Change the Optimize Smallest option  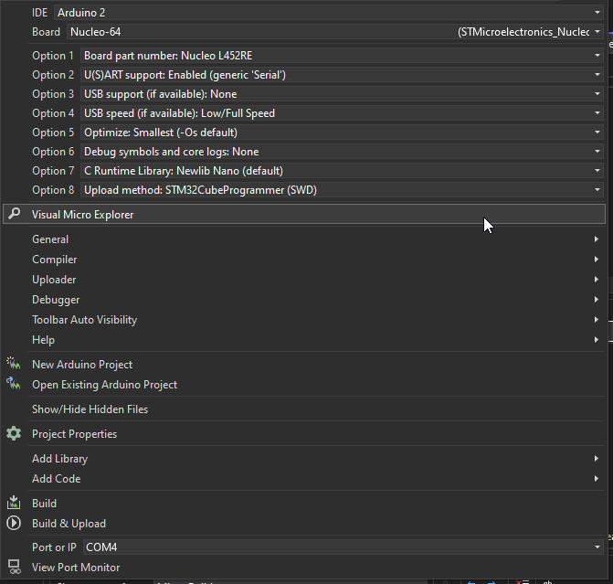pyautogui.click(x=342, y=133)
